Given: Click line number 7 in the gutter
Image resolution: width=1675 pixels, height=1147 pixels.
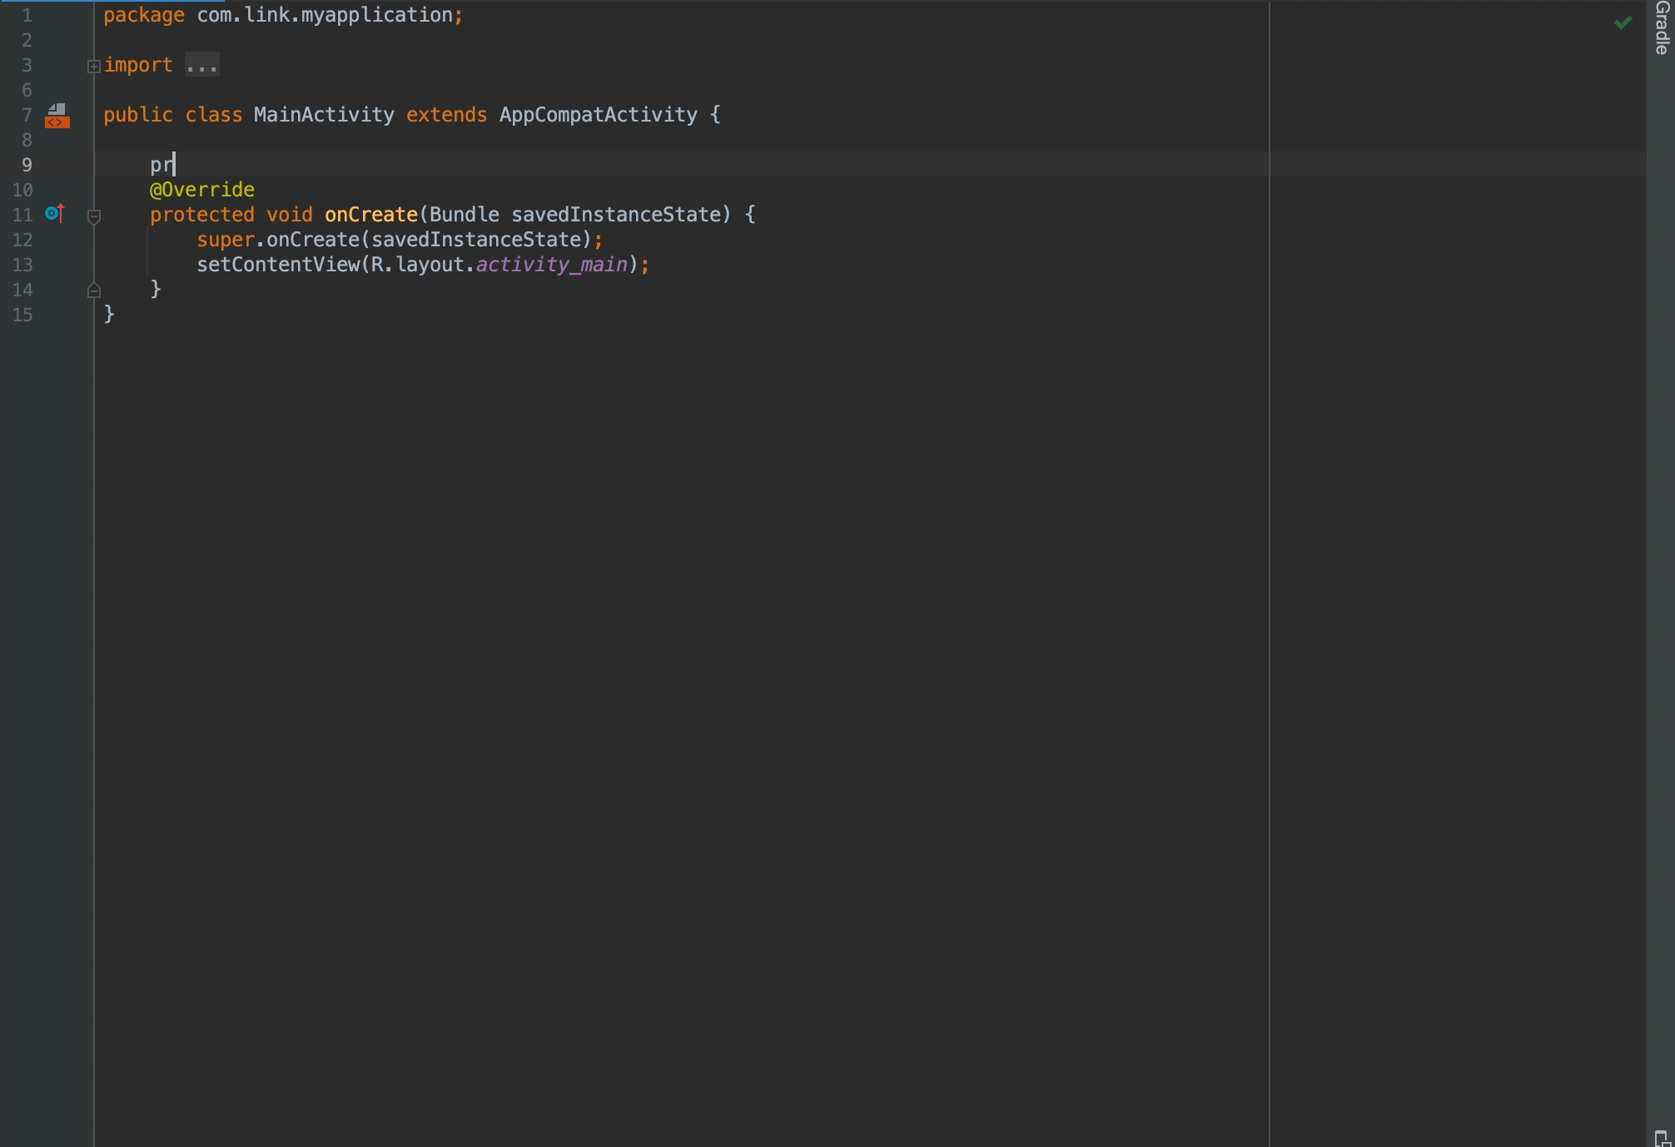Looking at the screenshot, I should point(27,115).
